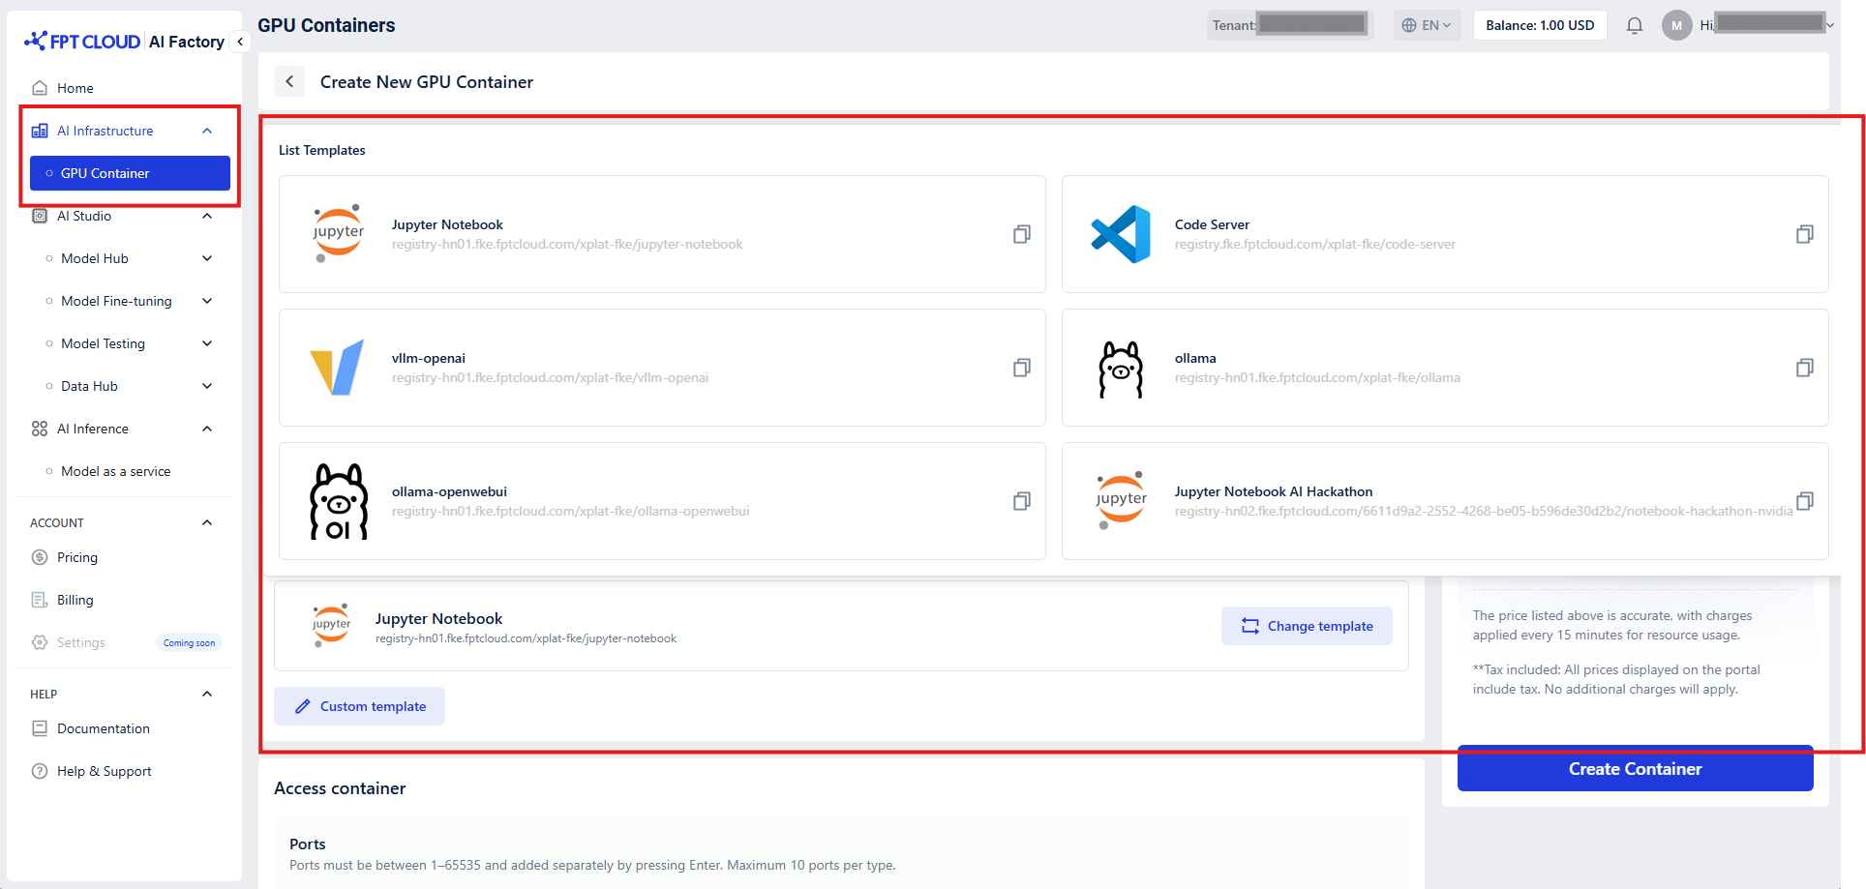Open the user account dropdown arrow
1866x889 pixels.
point(1830,25)
